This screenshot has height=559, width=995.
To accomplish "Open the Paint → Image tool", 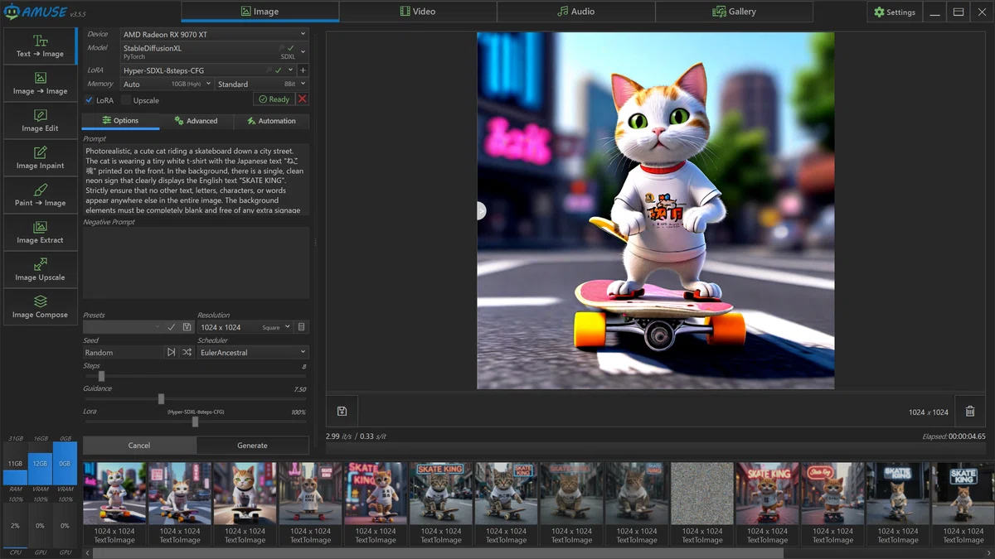I will pyautogui.click(x=40, y=195).
